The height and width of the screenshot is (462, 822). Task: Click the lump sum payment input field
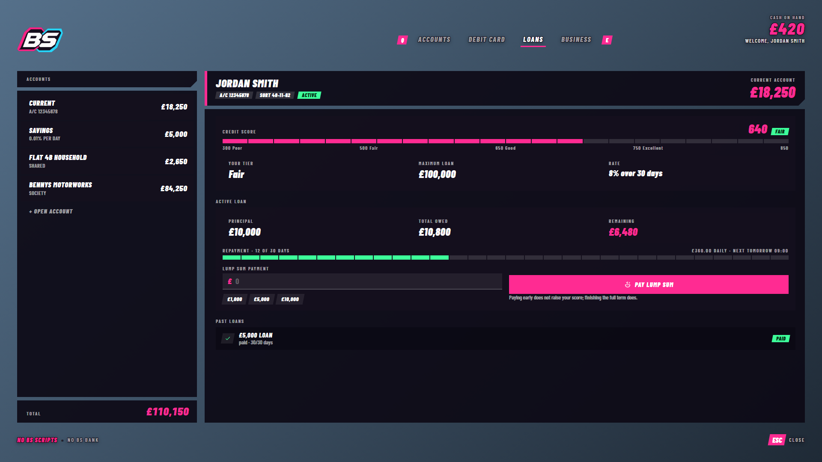coord(362,281)
